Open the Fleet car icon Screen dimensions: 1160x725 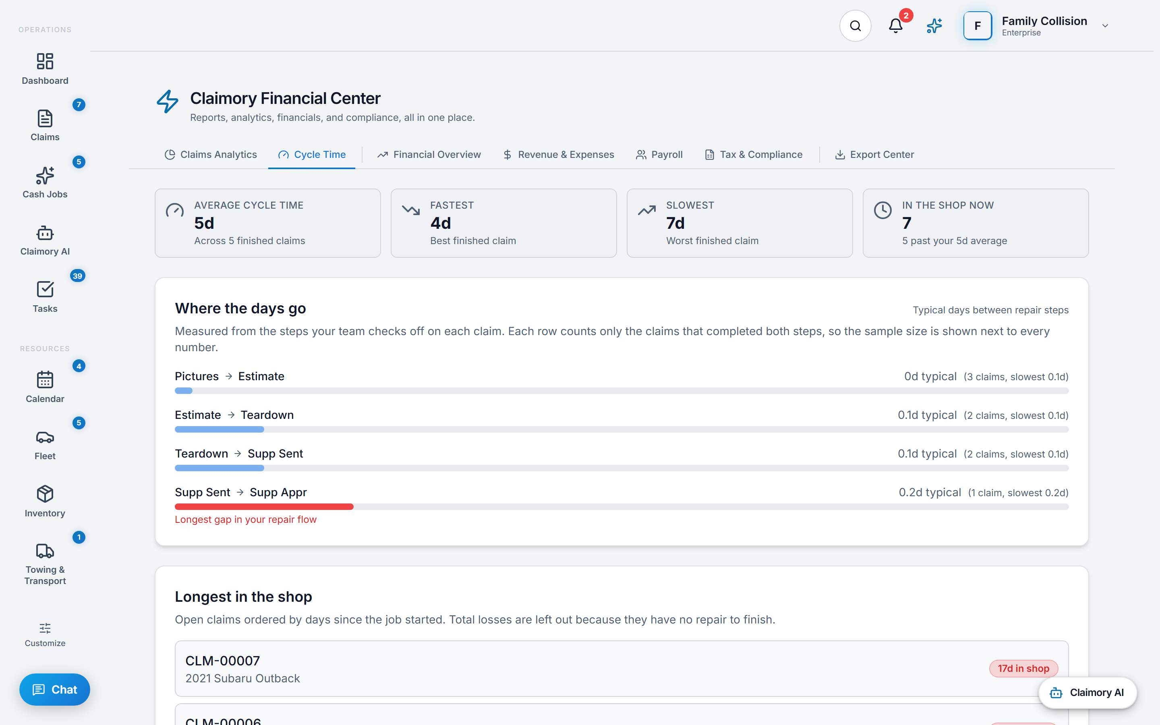(45, 437)
